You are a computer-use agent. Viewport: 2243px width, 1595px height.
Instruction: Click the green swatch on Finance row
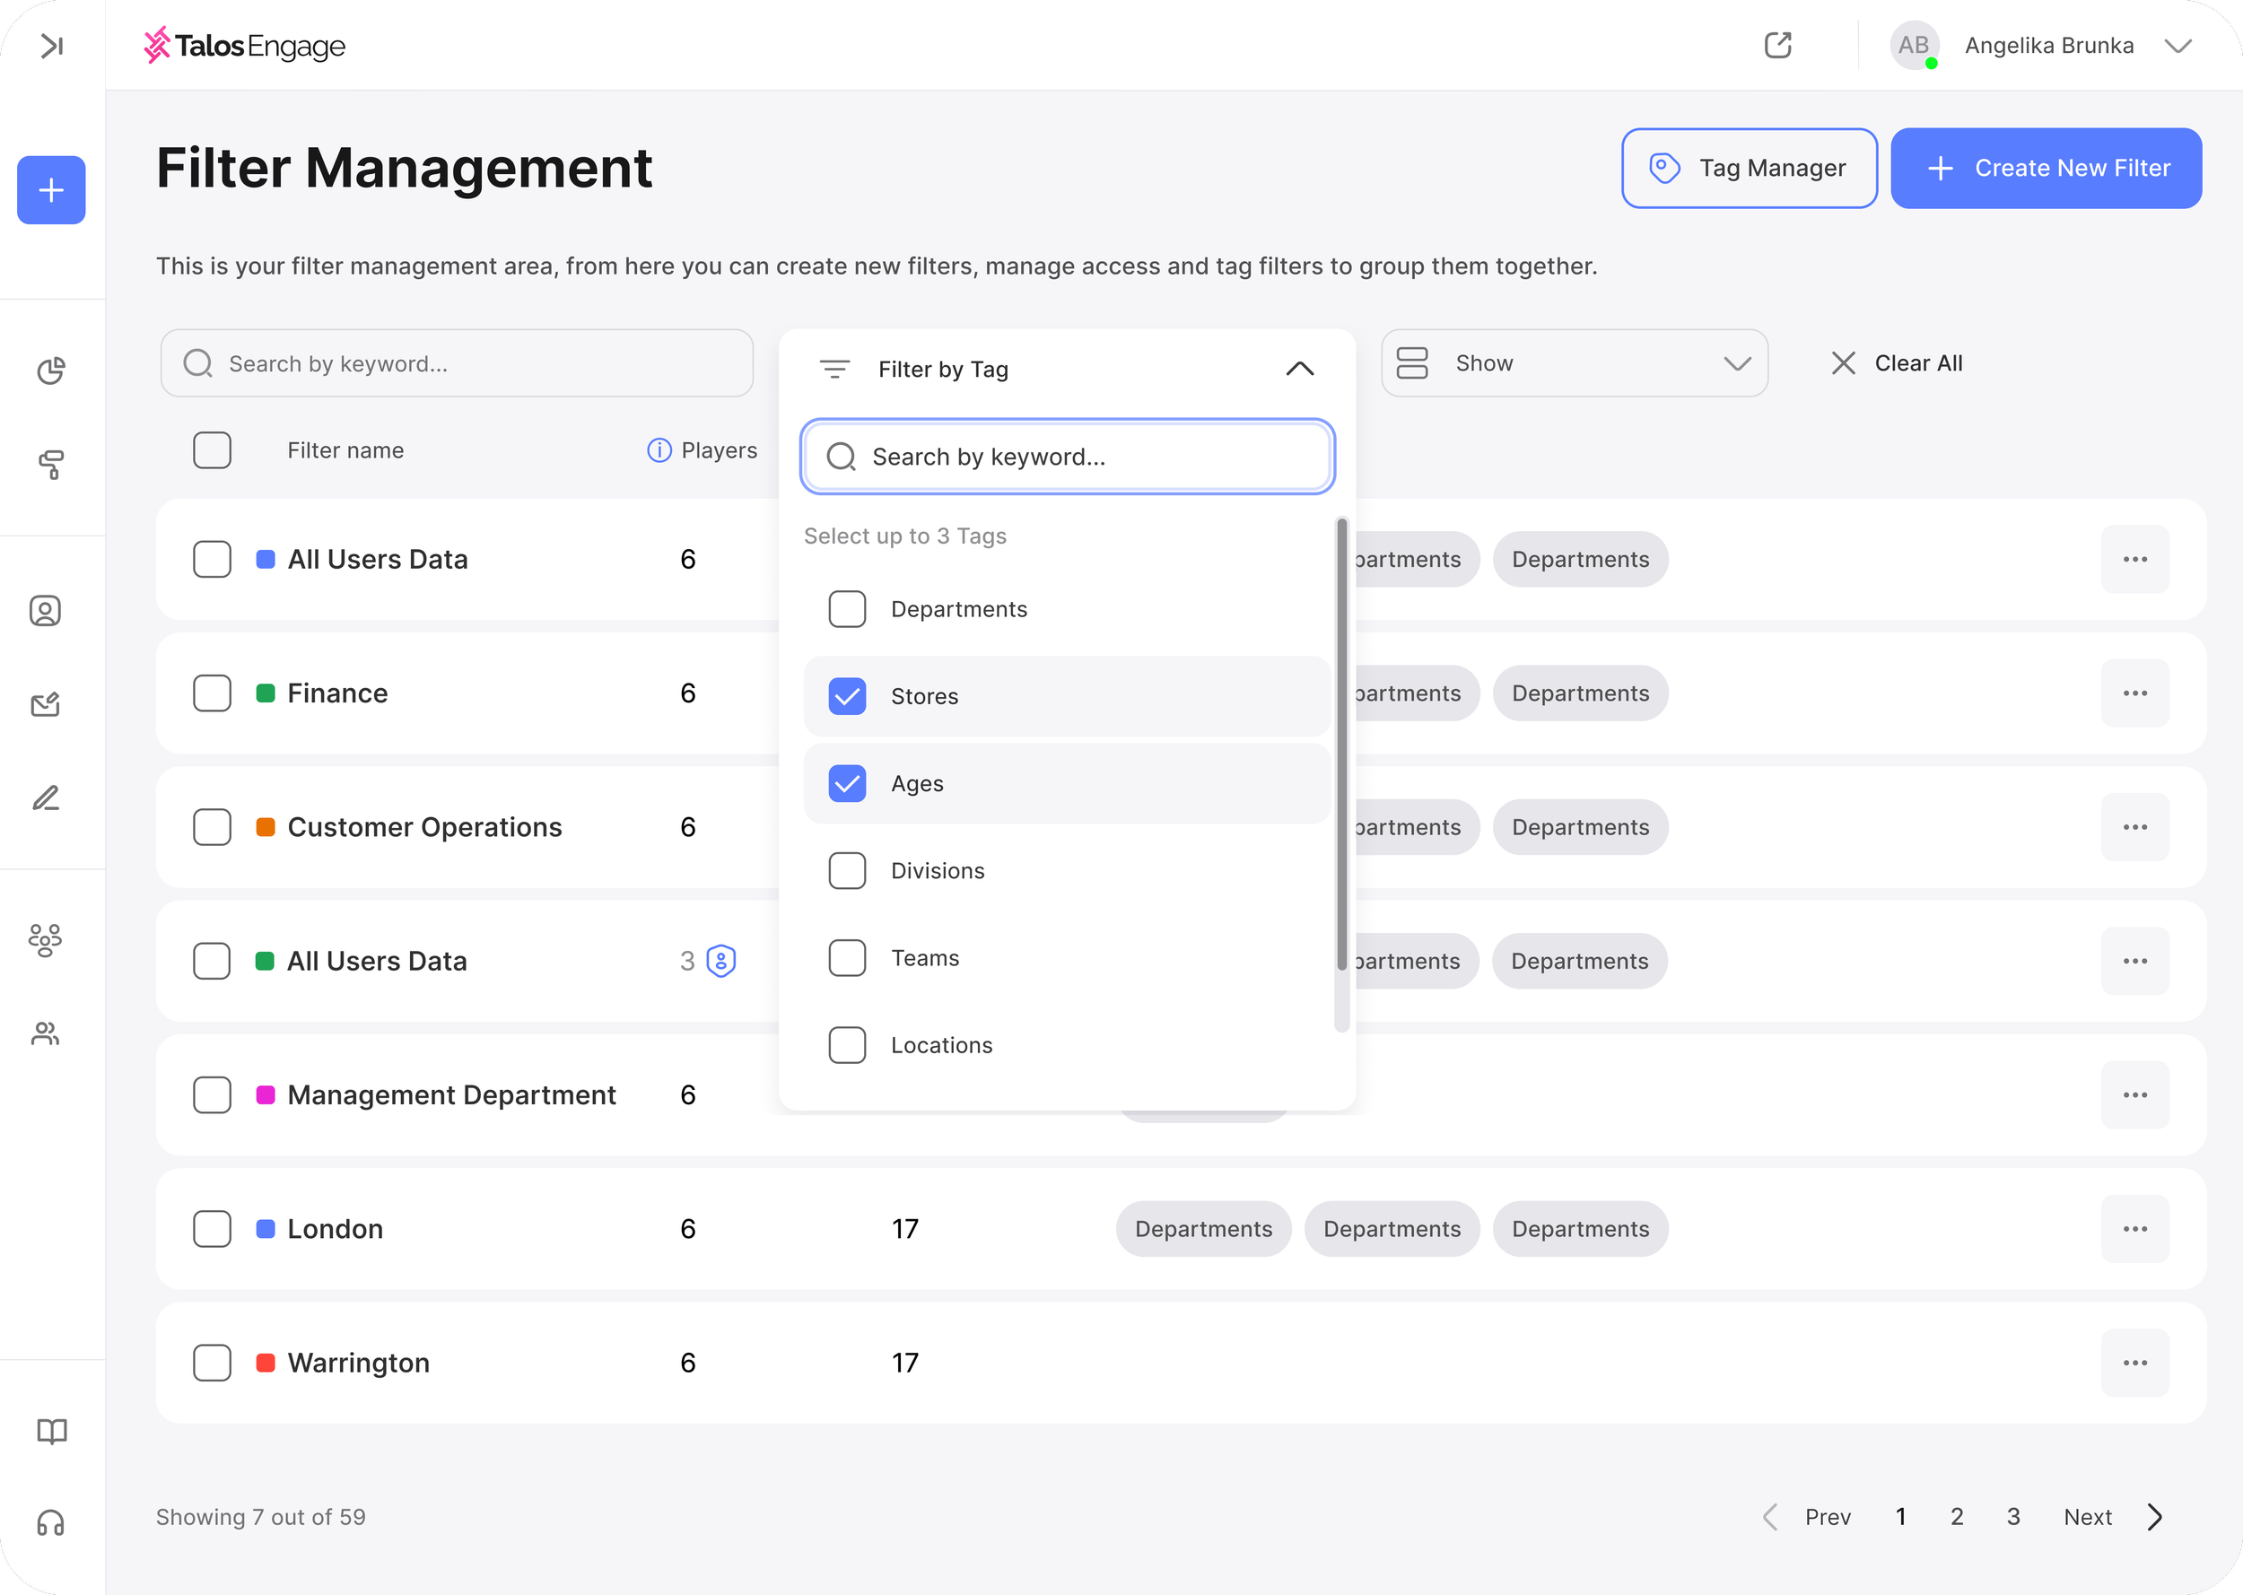click(x=266, y=693)
